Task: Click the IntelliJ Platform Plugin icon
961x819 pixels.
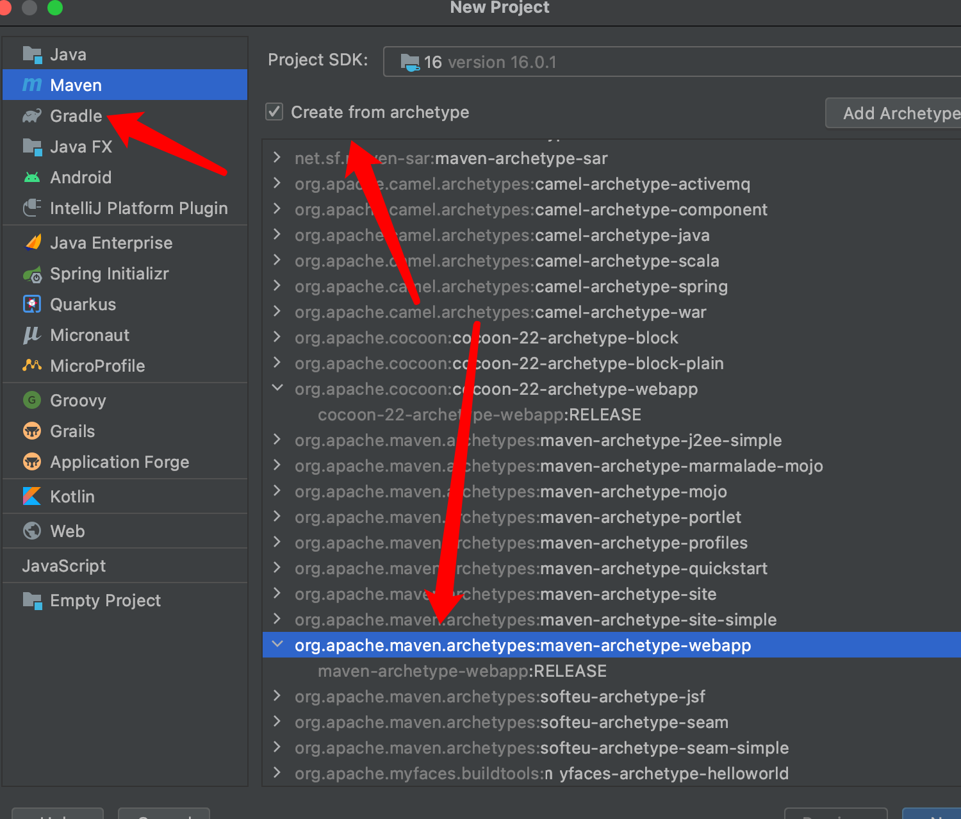Action: (x=32, y=208)
